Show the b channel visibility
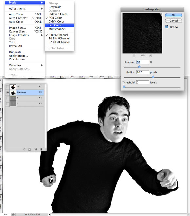The width and height of the screenshot is (190, 216). point(8,104)
